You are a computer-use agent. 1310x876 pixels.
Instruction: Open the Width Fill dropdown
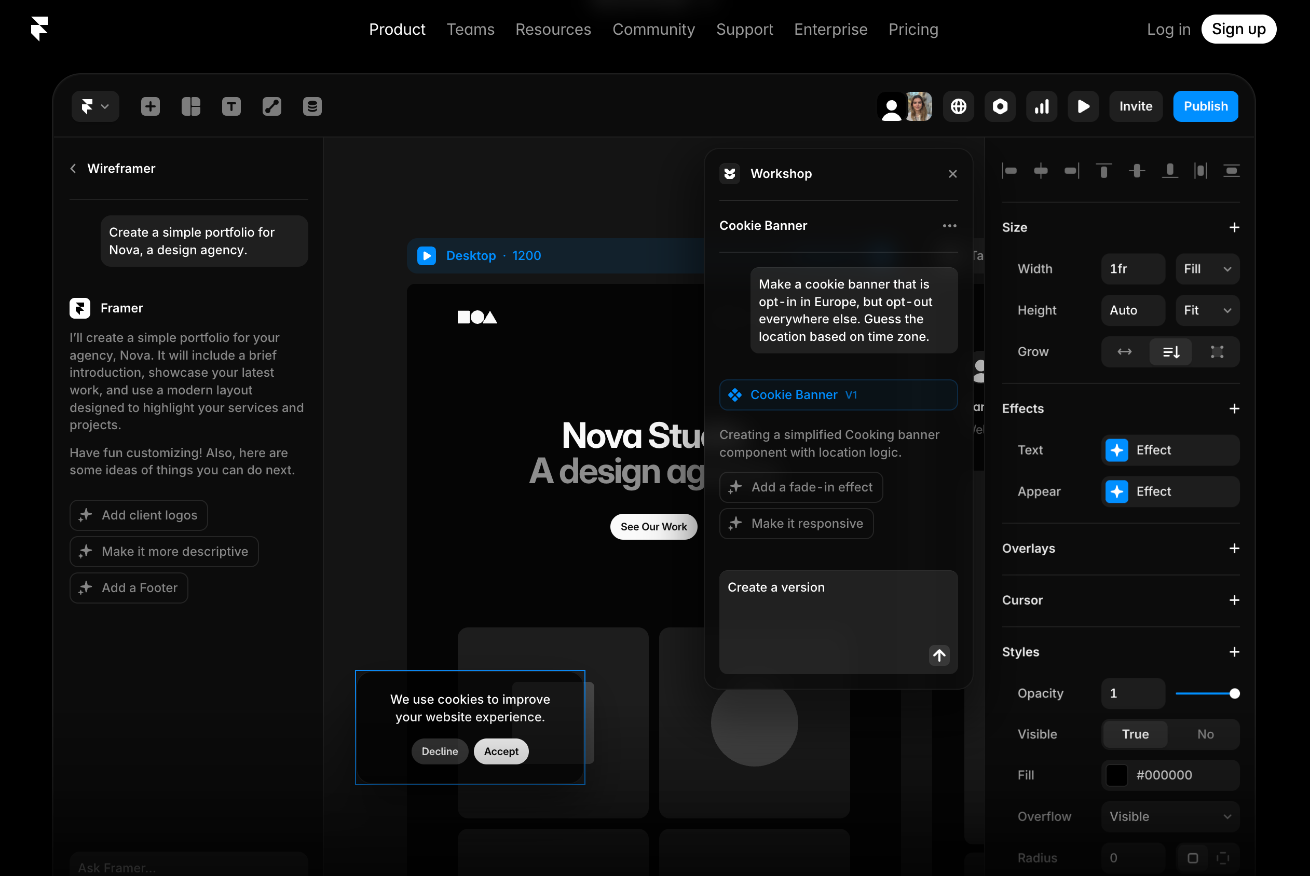(x=1207, y=269)
